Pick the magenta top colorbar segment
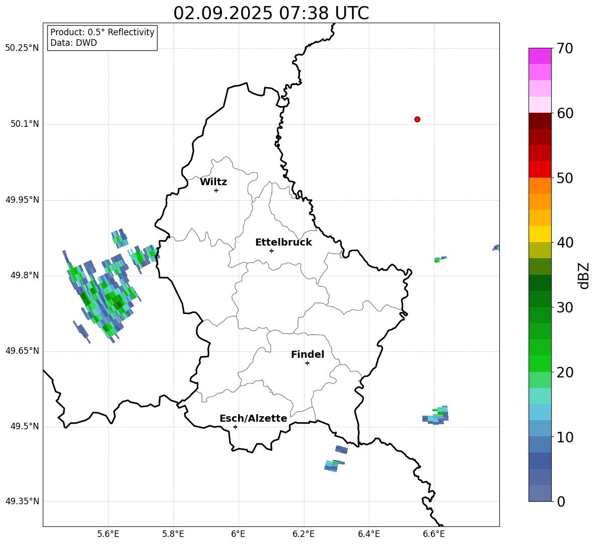Image resolution: width=596 pixels, height=544 pixels. pyautogui.click(x=540, y=56)
